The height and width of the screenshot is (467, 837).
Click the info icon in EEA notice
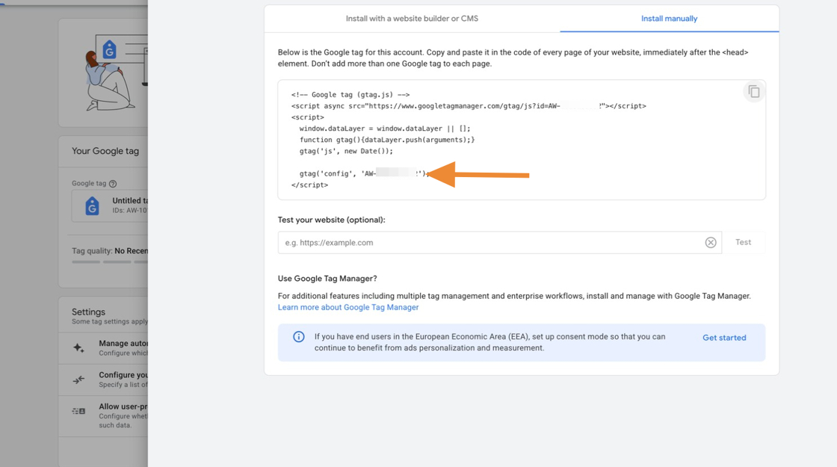pos(298,337)
